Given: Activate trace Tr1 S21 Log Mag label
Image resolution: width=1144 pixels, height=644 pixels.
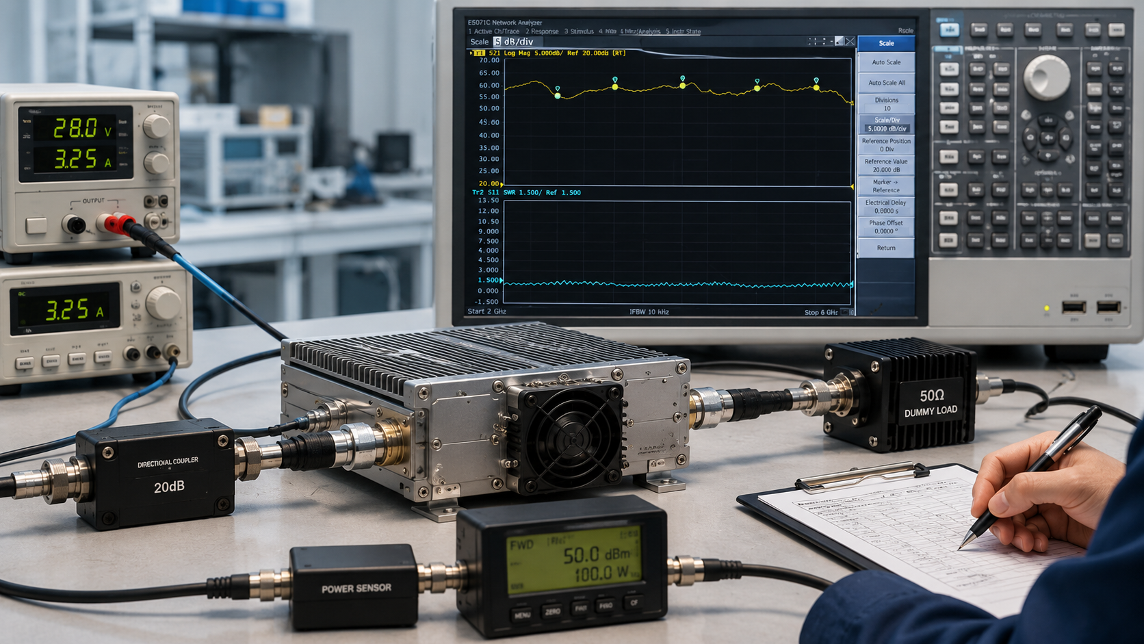Looking at the screenshot, I should coord(549,53).
